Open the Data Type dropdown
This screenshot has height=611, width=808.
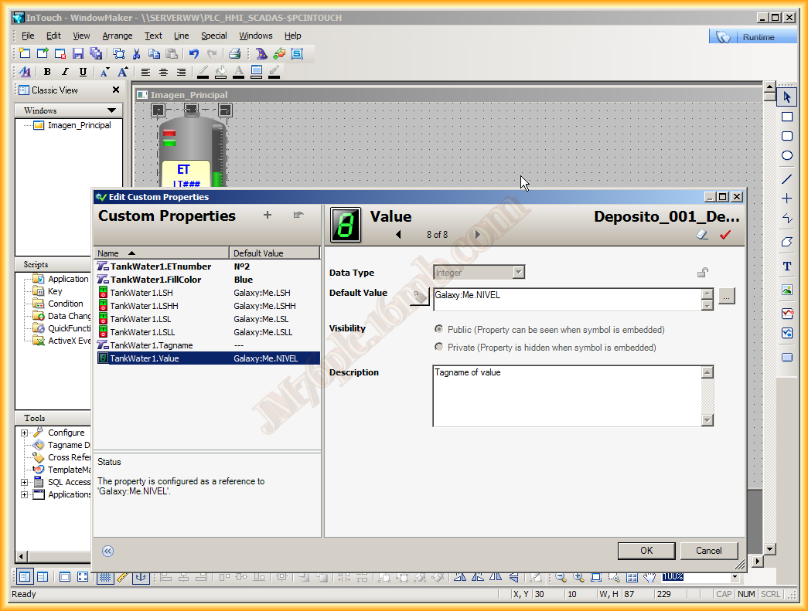518,272
